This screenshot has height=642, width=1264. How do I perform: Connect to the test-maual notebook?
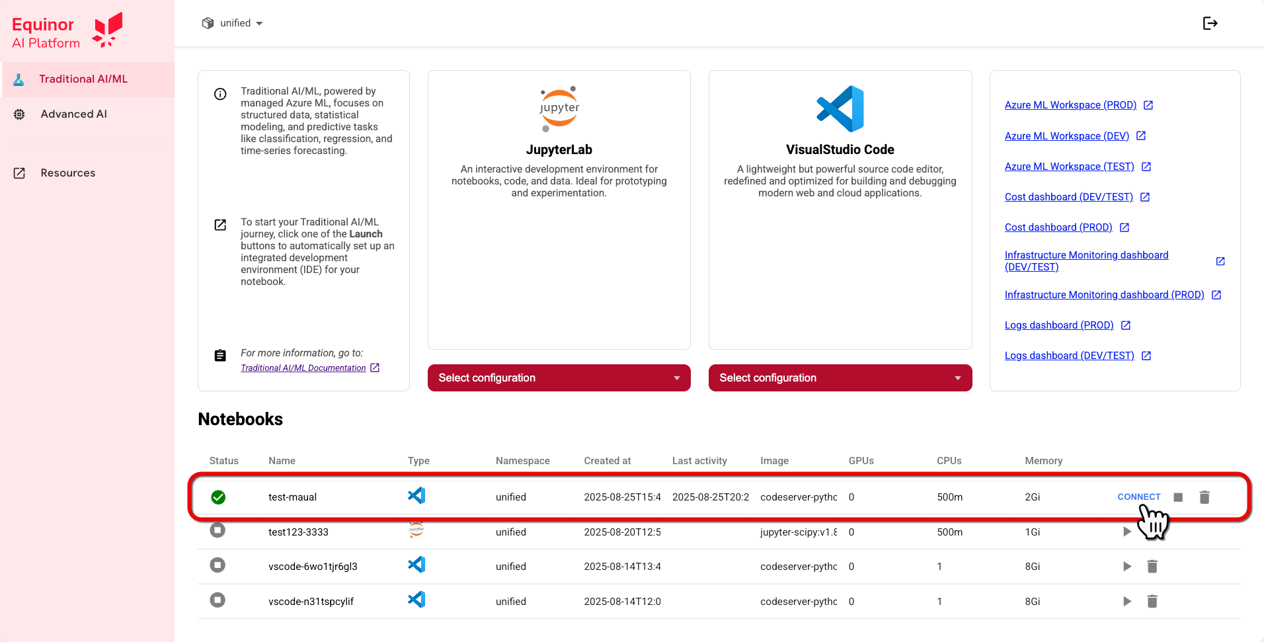pos(1138,497)
